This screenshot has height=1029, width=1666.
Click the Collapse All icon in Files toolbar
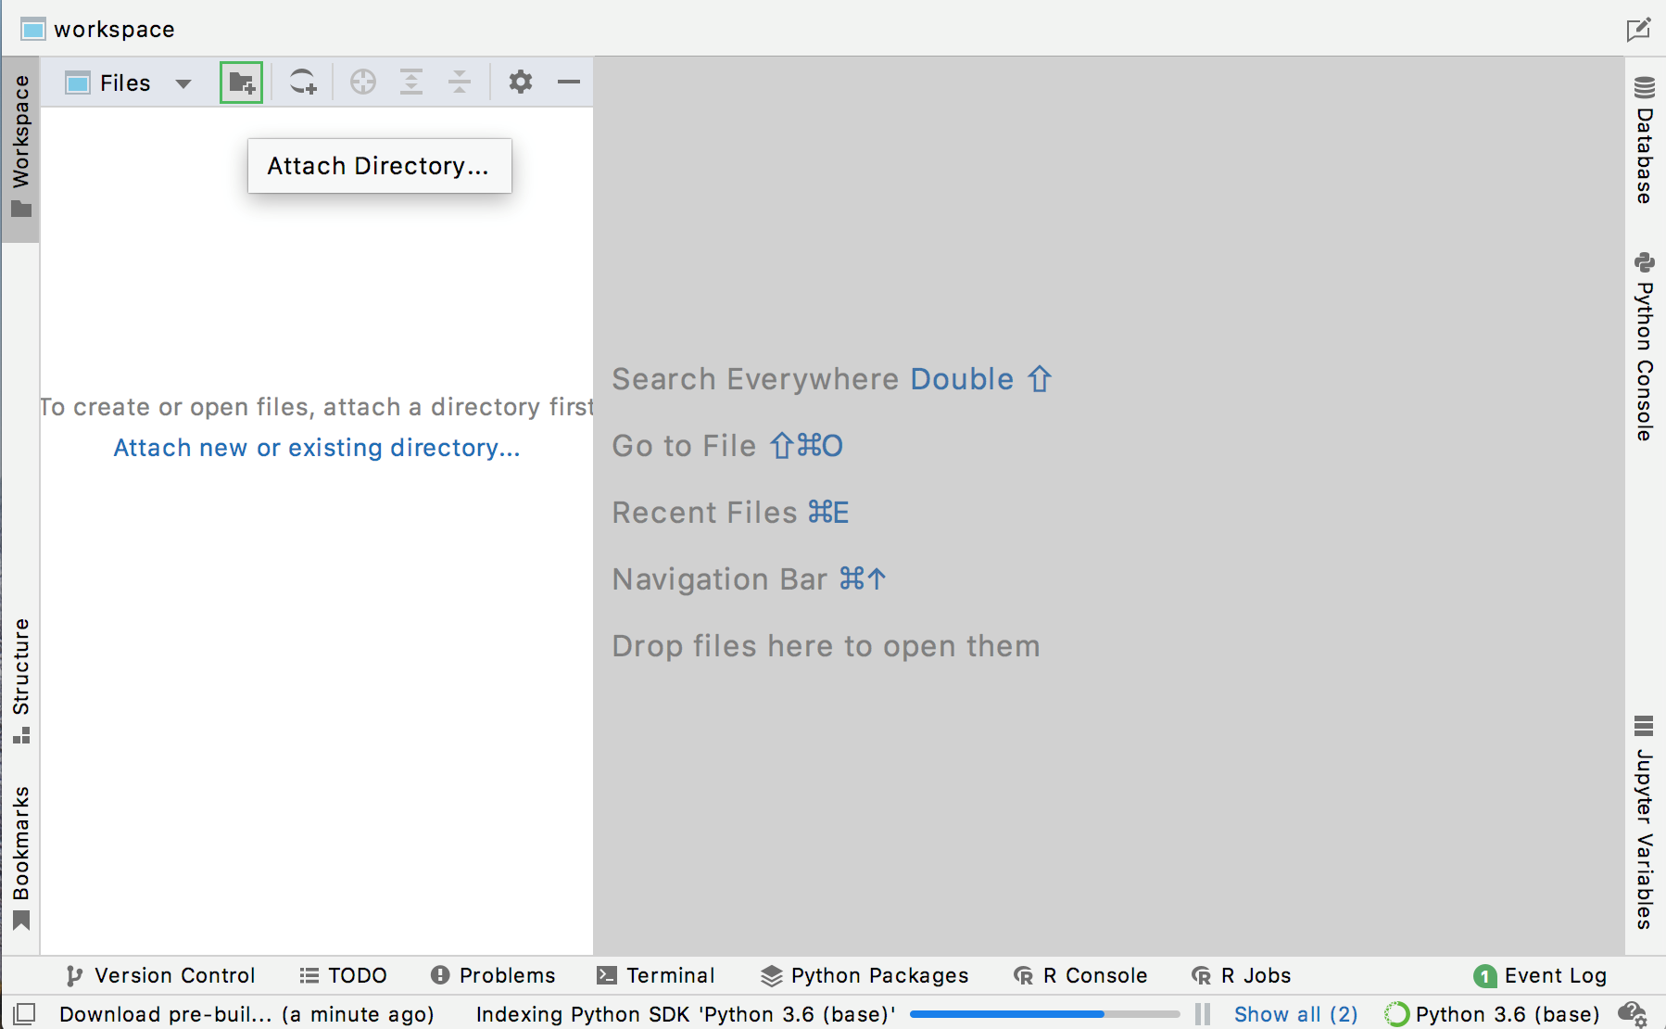click(x=460, y=82)
